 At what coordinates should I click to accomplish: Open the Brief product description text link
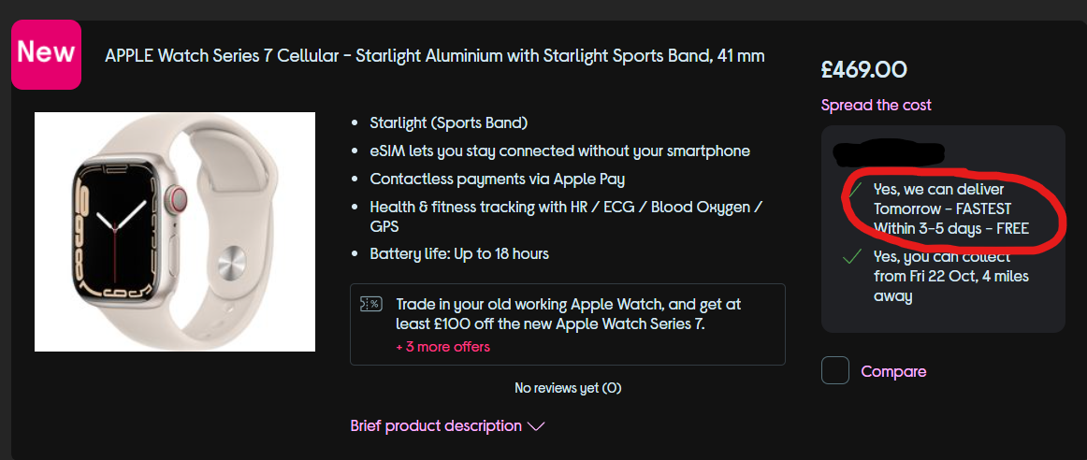(x=436, y=425)
